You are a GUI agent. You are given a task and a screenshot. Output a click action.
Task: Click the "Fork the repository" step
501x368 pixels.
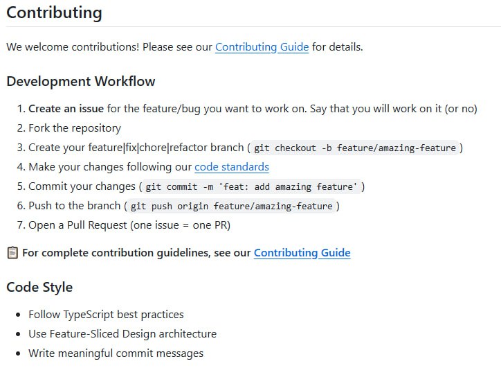(x=75, y=128)
